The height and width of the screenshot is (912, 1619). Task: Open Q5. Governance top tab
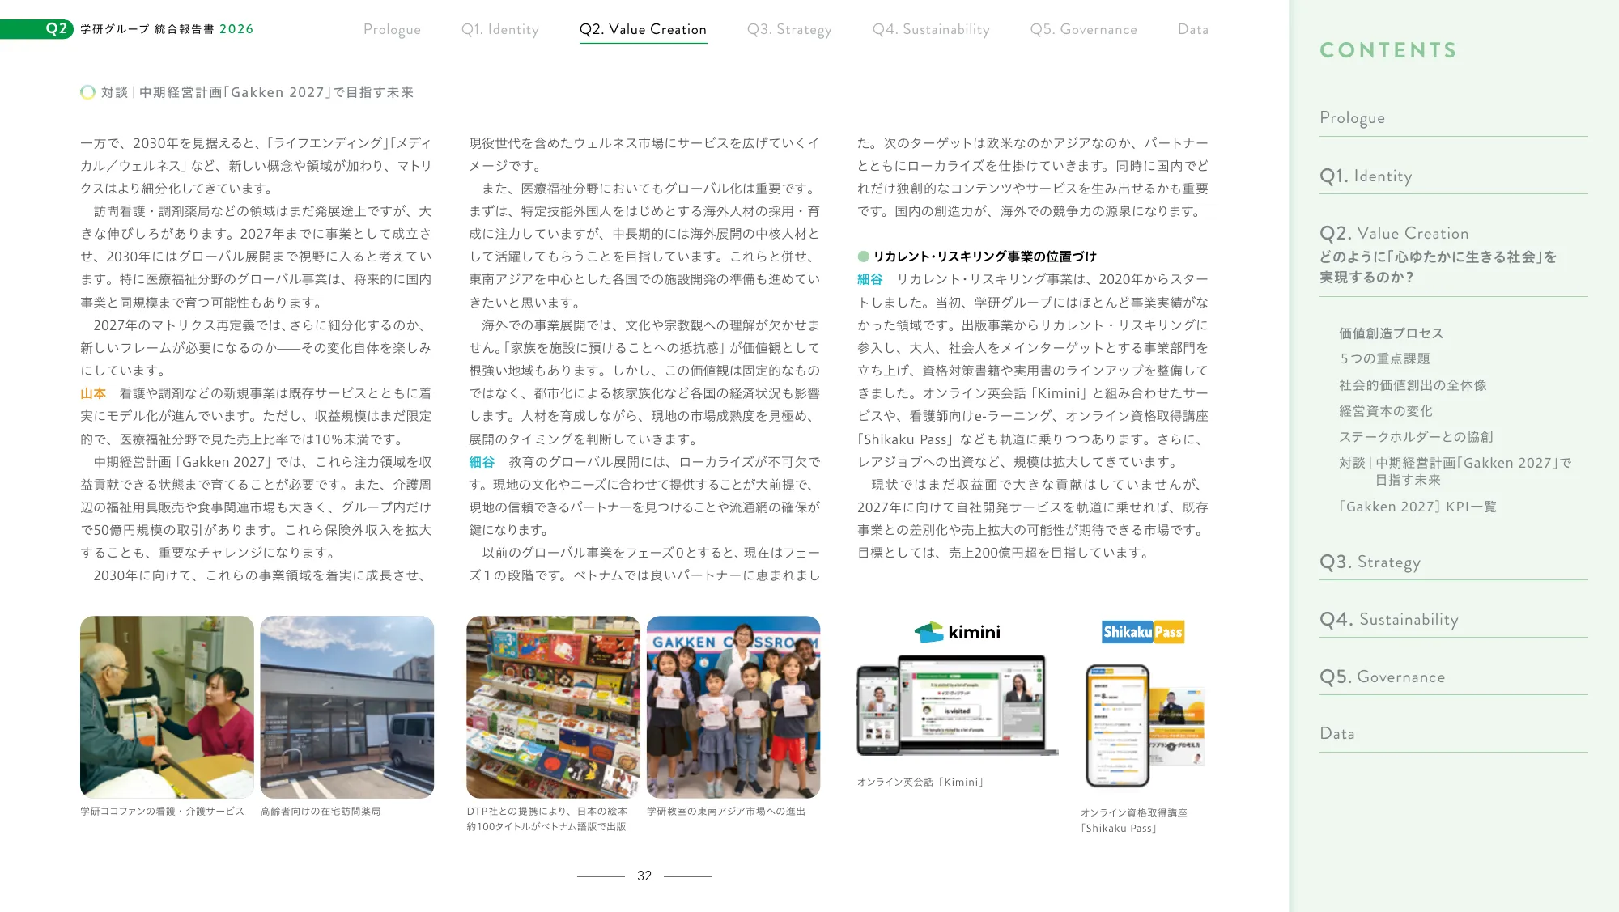(1083, 30)
